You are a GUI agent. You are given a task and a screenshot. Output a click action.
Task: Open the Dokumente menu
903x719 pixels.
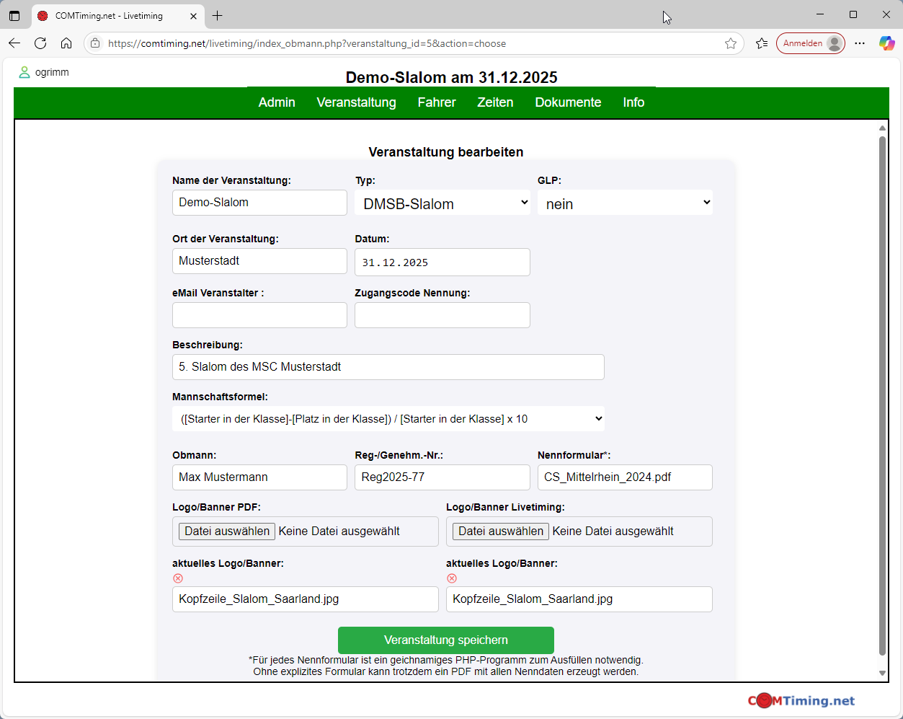(568, 102)
